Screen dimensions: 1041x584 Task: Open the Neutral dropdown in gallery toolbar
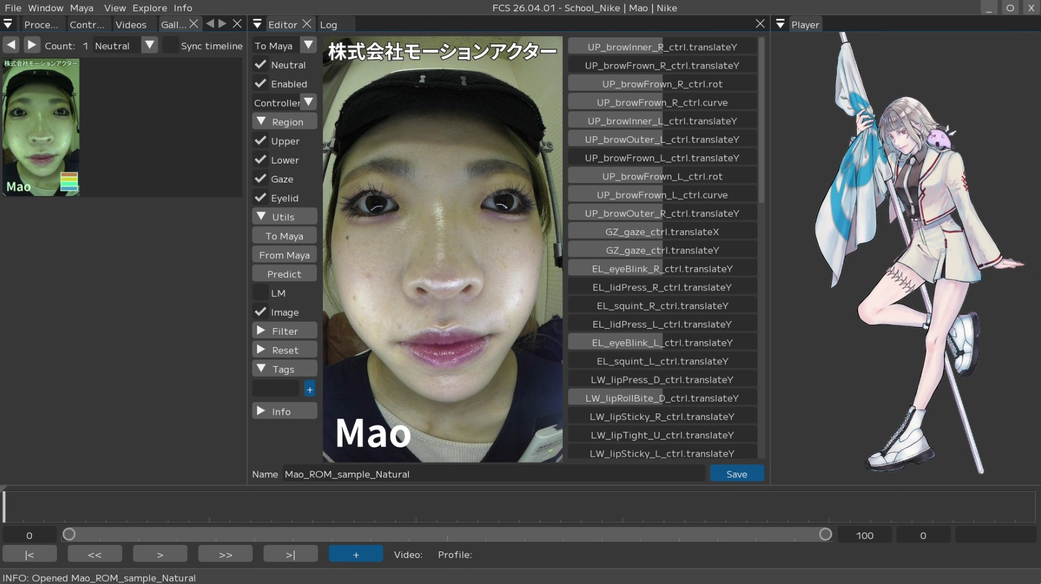(150, 46)
